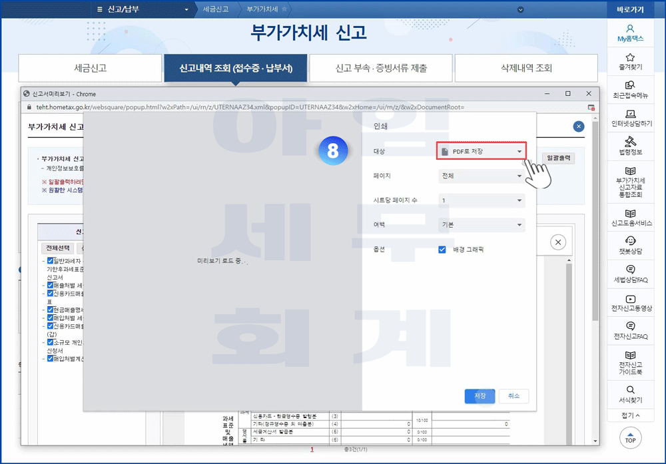Click 세금신고 breadcrumb item
This screenshot has width=666, height=464.
(215, 9)
